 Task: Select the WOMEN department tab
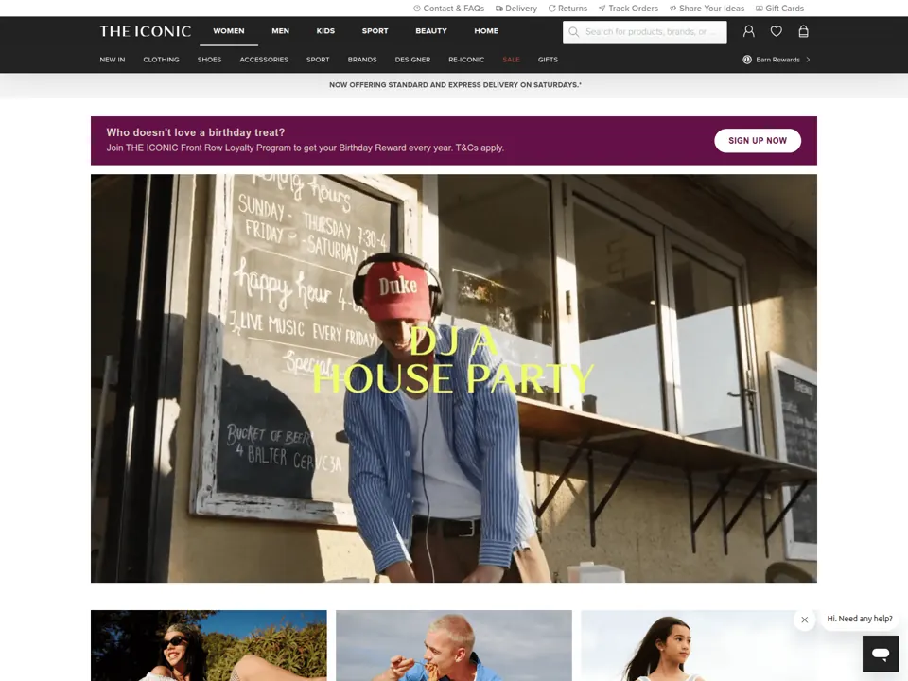pyautogui.click(x=229, y=31)
